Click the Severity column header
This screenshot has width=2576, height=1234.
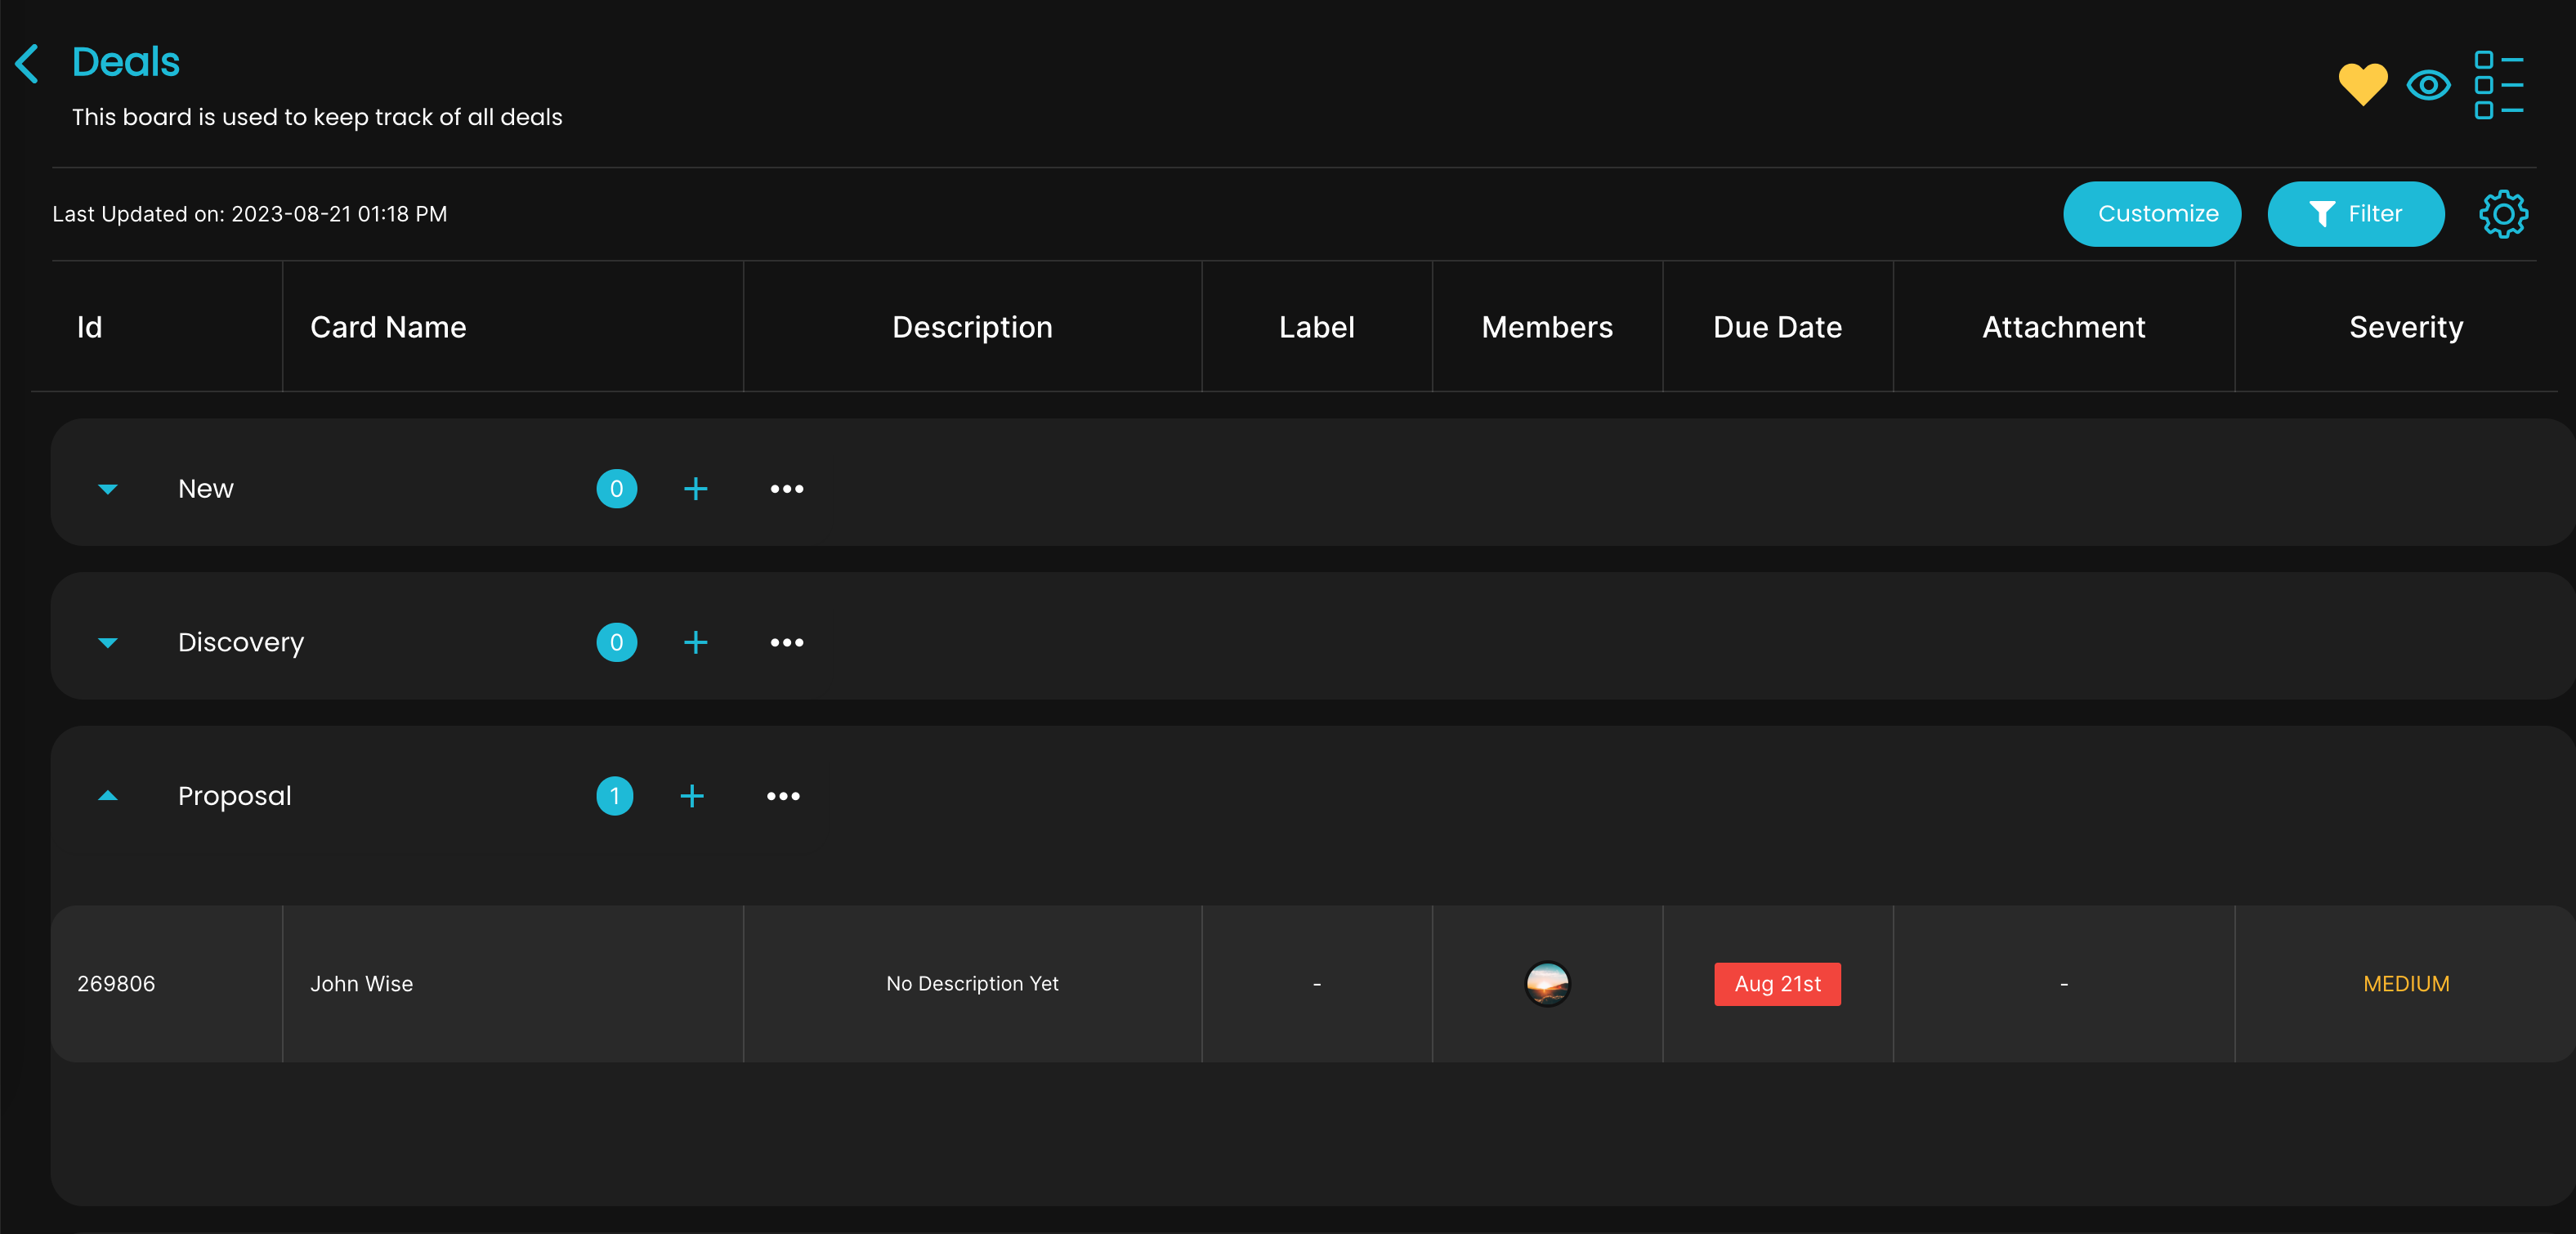[x=2405, y=327]
